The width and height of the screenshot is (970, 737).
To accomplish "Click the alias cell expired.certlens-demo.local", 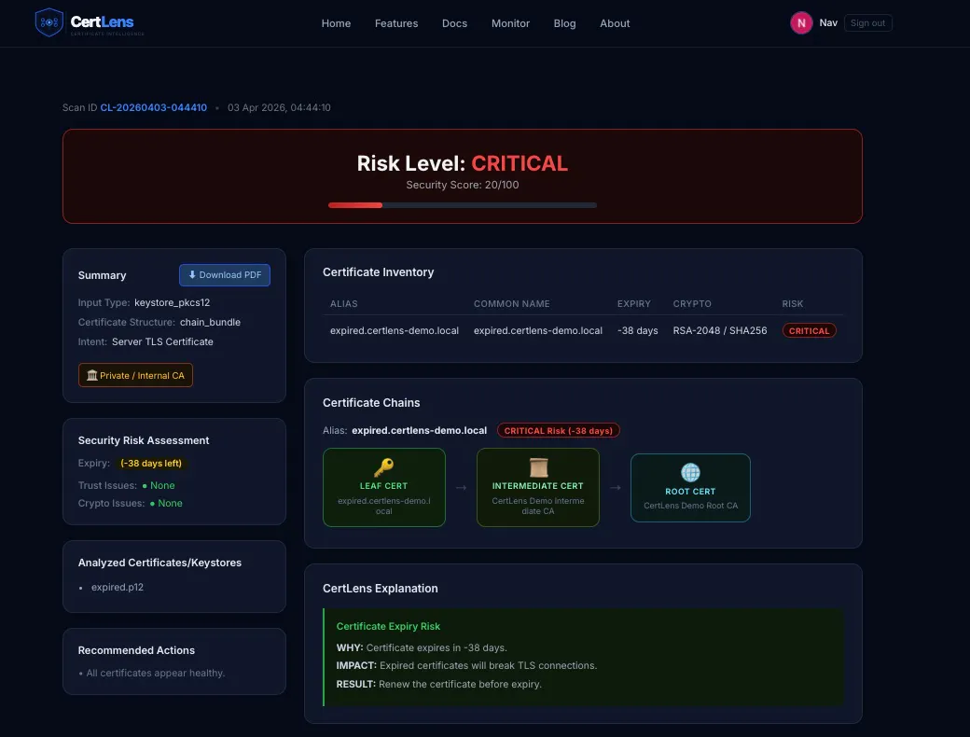I will coord(395,330).
